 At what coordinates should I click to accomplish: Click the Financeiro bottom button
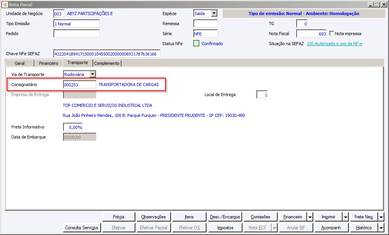click(x=293, y=217)
